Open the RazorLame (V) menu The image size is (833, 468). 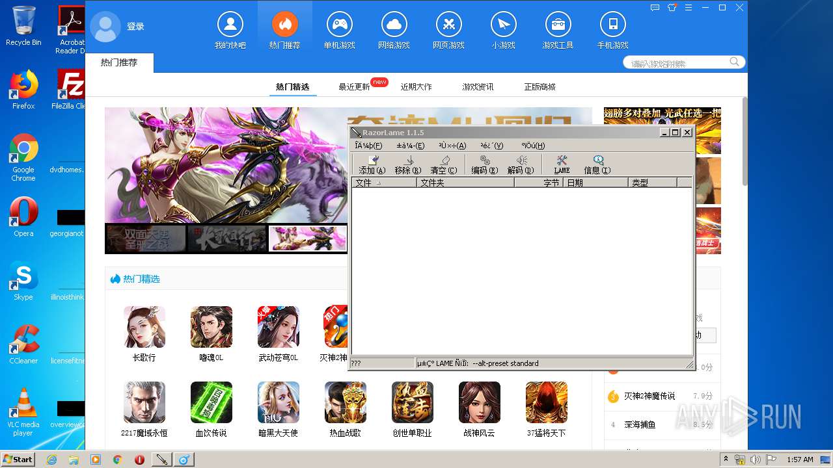tap(492, 146)
